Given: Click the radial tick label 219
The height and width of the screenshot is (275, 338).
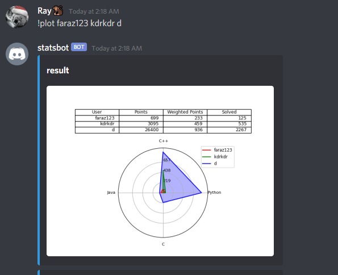Looking at the screenshot, I should point(167,181).
